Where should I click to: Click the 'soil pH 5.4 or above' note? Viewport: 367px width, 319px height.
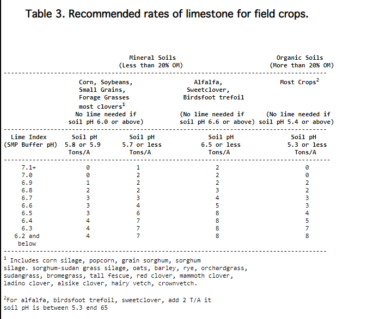pos(296,122)
